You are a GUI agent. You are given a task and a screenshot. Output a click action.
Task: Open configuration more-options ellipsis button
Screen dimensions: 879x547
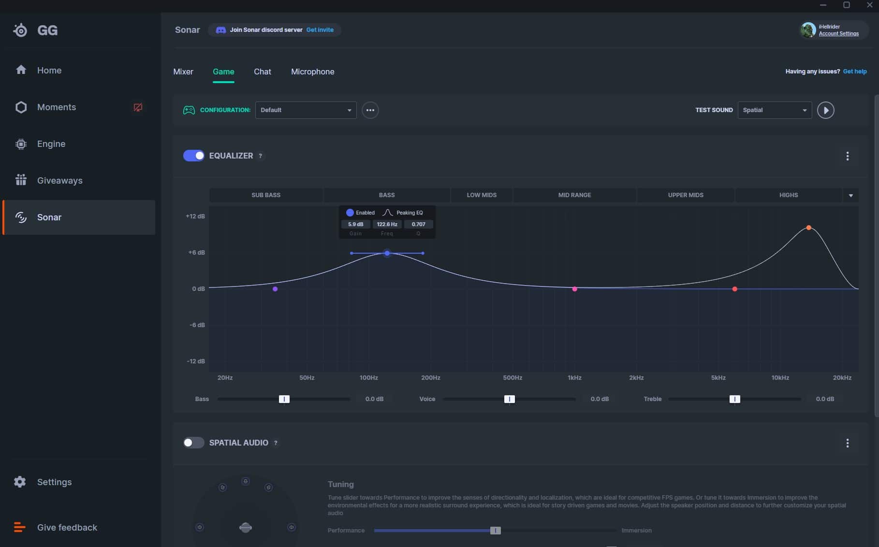tap(370, 110)
